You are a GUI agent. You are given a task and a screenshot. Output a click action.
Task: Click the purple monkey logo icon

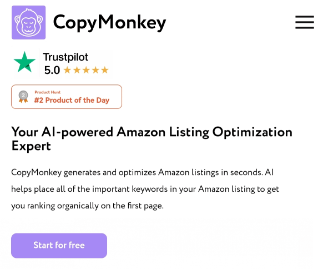coord(28,22)
